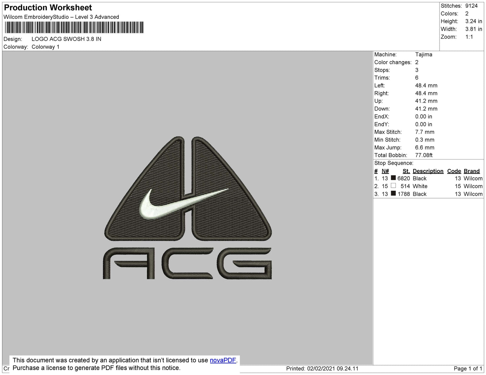Select the Height value 3.24 in
The width and height of the screenshot is (486, 375).
pyautogui.click(x=474, y=21)
